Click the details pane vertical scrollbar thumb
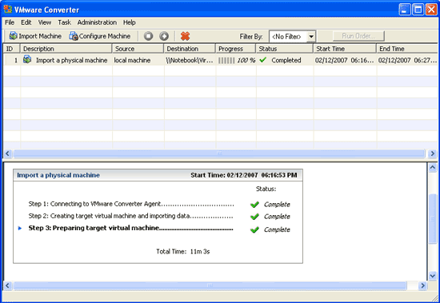 pos(433,218)
